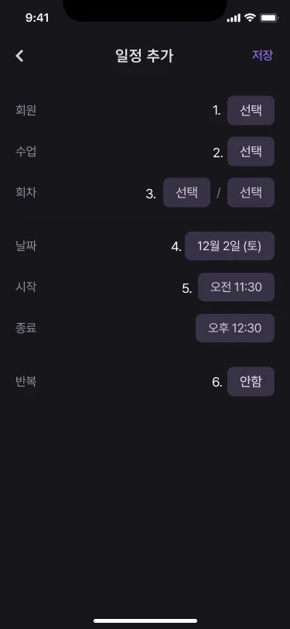Image resolution: width=290 pixels, height=629 pixels.
Task: Tap the Wi-Fi status icon
Action: pos(250,18)
